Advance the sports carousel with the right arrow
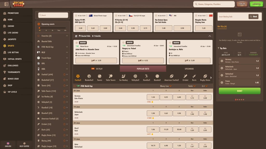 click(x=211, y=78)
